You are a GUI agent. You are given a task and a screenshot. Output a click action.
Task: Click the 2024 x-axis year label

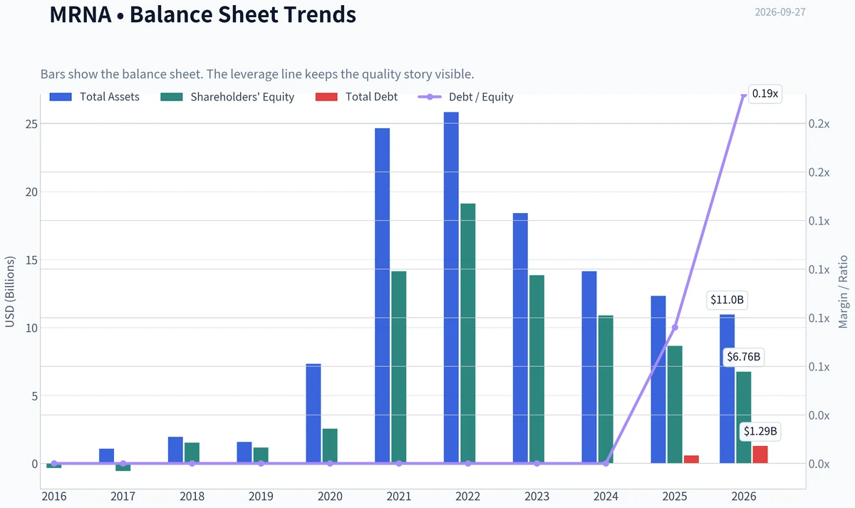[606, 496]
